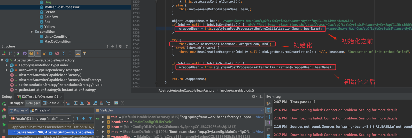The width and height of the screenshot is (412, 138).
Task: Expand 'this' variable node
Action: pos(103,117)
